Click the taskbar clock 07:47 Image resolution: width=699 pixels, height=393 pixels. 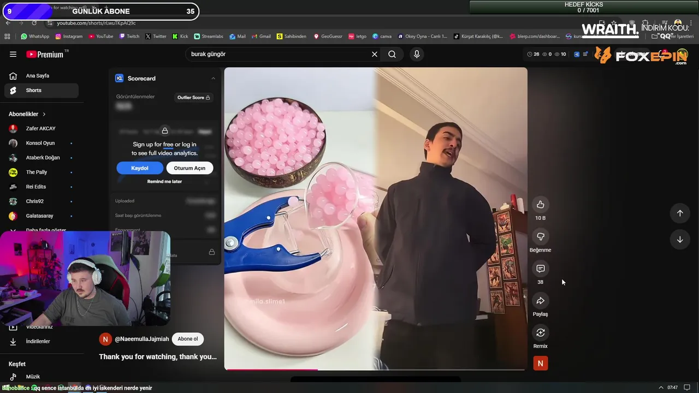point(672,388)
